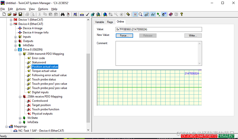Click the yellow plus-cross toolbar icon
This screenshot has height=139, width=238.
(128, 14)
